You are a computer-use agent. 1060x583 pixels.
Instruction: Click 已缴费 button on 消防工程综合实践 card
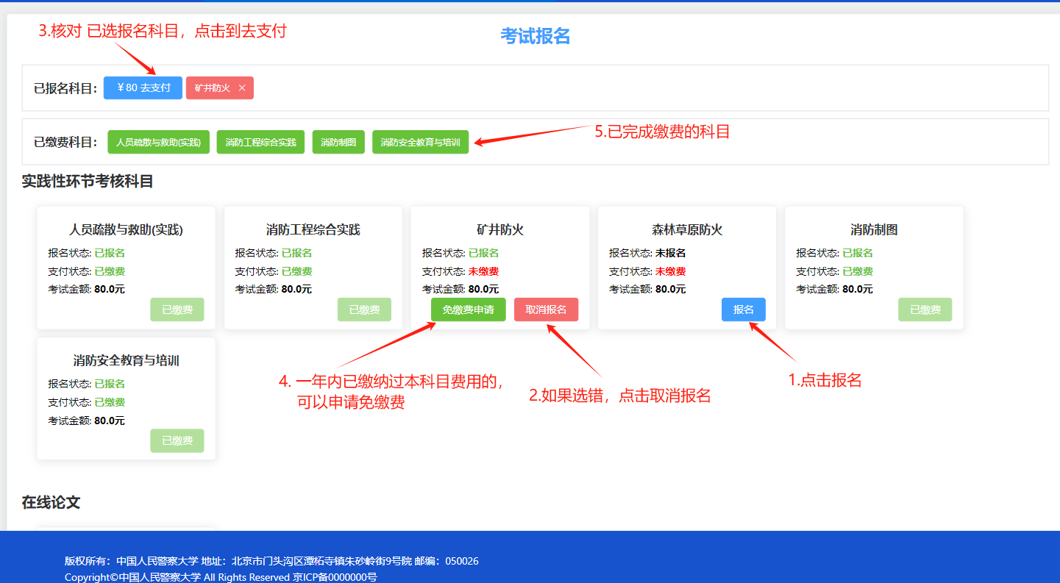click(x=364, y=310)
